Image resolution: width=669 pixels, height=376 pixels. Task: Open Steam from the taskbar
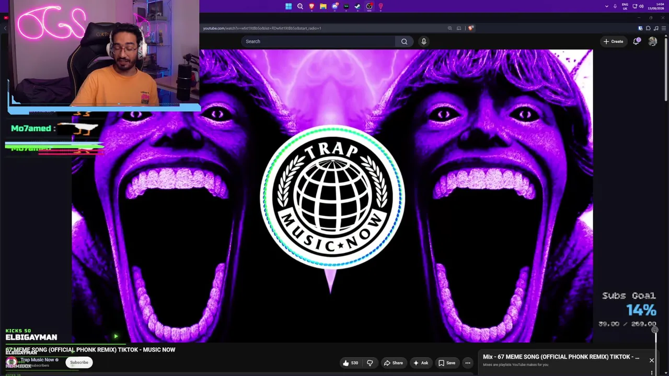coord(357,6)
